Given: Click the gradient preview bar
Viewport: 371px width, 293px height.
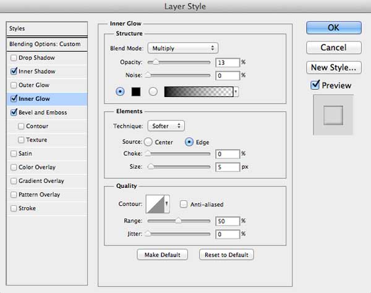Looking at the screenshot, I should click(x=198, y=91).
